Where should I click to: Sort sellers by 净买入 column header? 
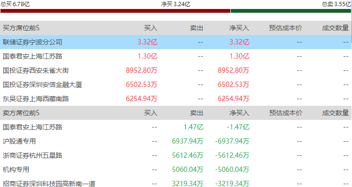(239, 113)
